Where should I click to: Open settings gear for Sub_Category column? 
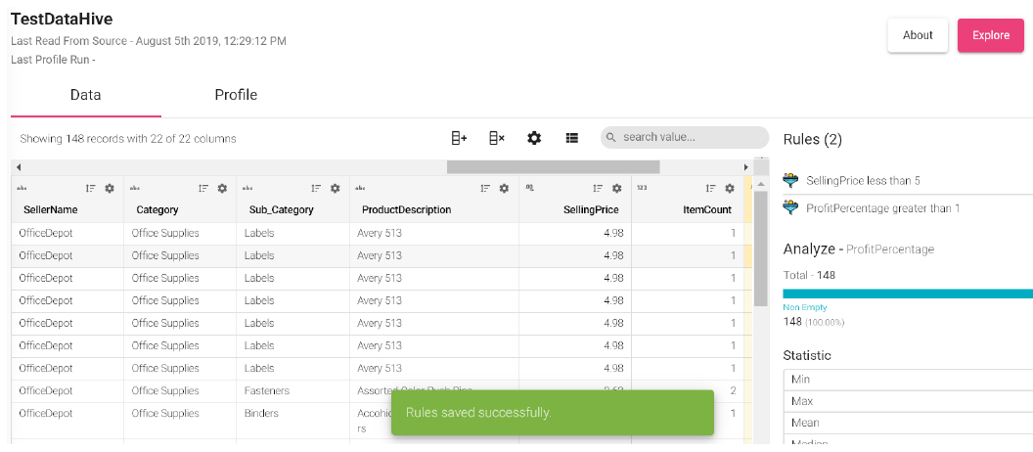point(335,188)
